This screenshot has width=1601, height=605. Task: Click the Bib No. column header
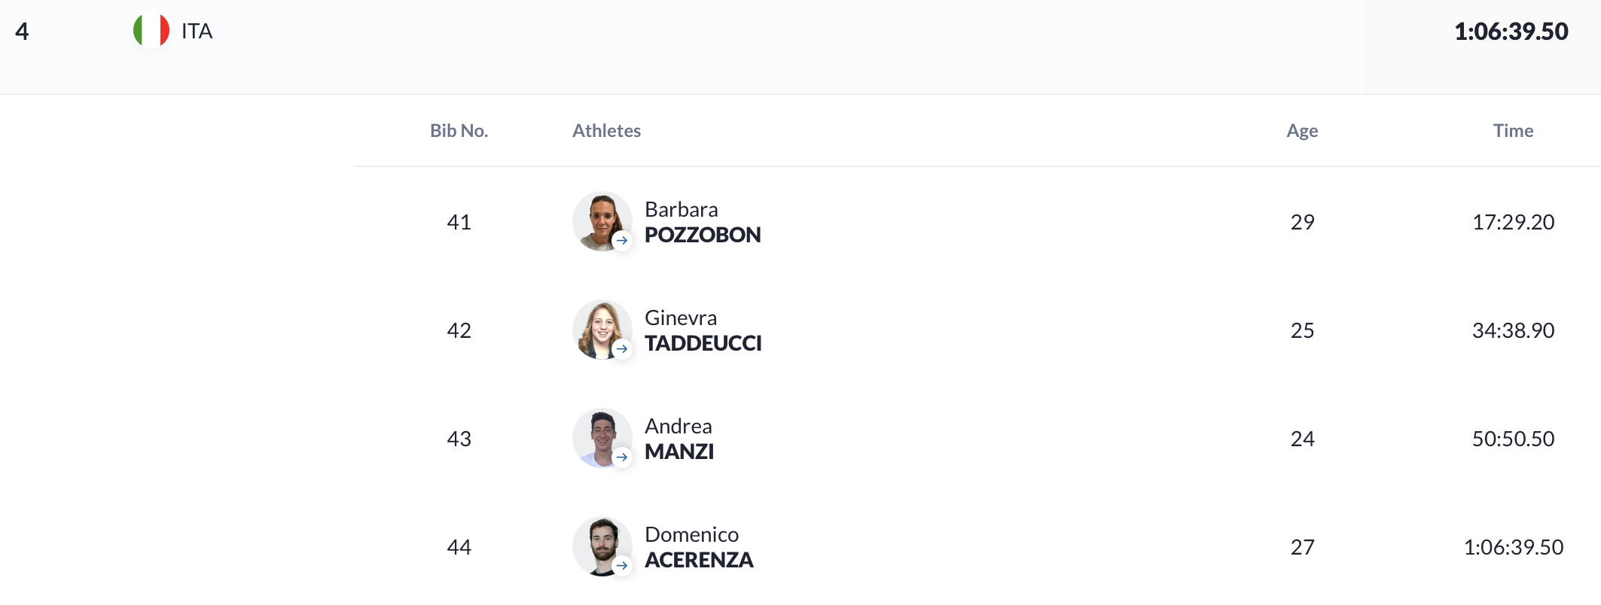point(459,131)
